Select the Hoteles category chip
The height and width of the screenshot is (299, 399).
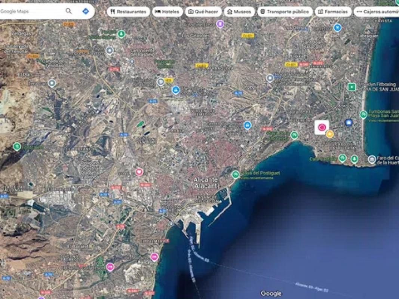click(167, 12)
